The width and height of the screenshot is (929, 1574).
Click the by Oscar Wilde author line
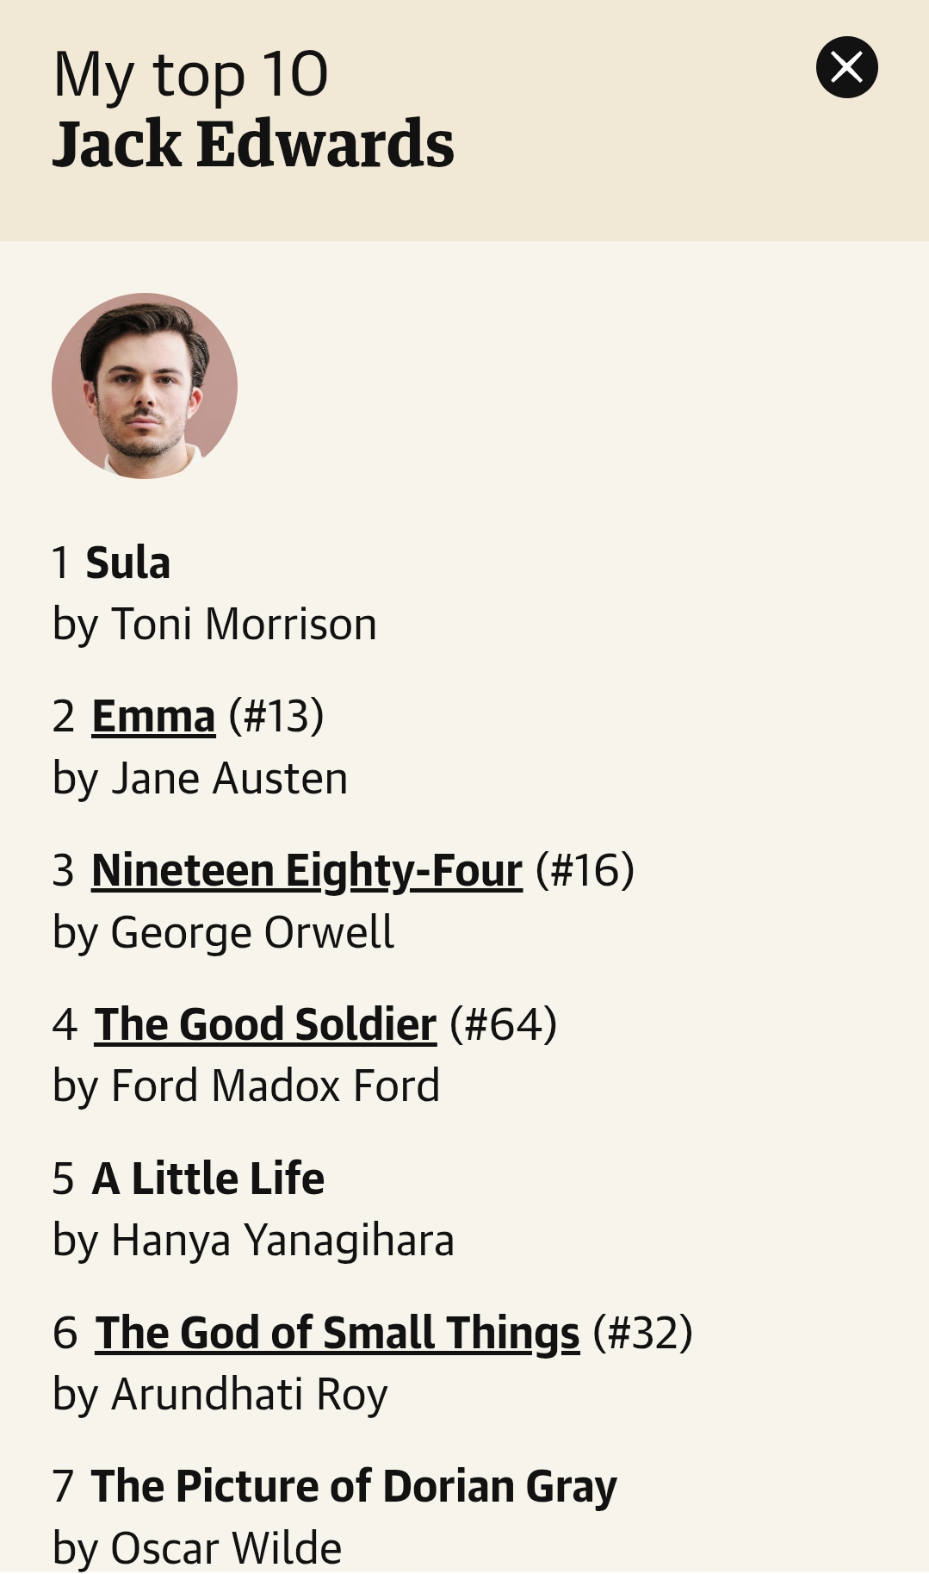coord(197,1548)
